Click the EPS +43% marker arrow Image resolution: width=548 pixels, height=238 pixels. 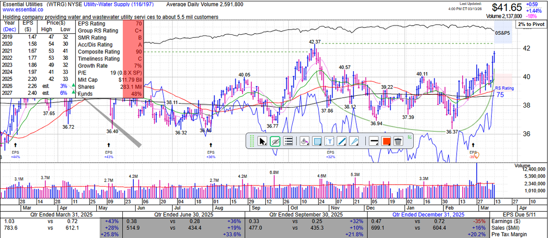pyautogui.click(x=108, y=145)
